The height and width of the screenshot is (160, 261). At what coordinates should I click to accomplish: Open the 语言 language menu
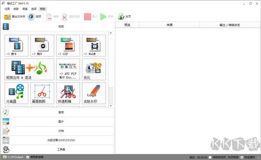(25, 9)
